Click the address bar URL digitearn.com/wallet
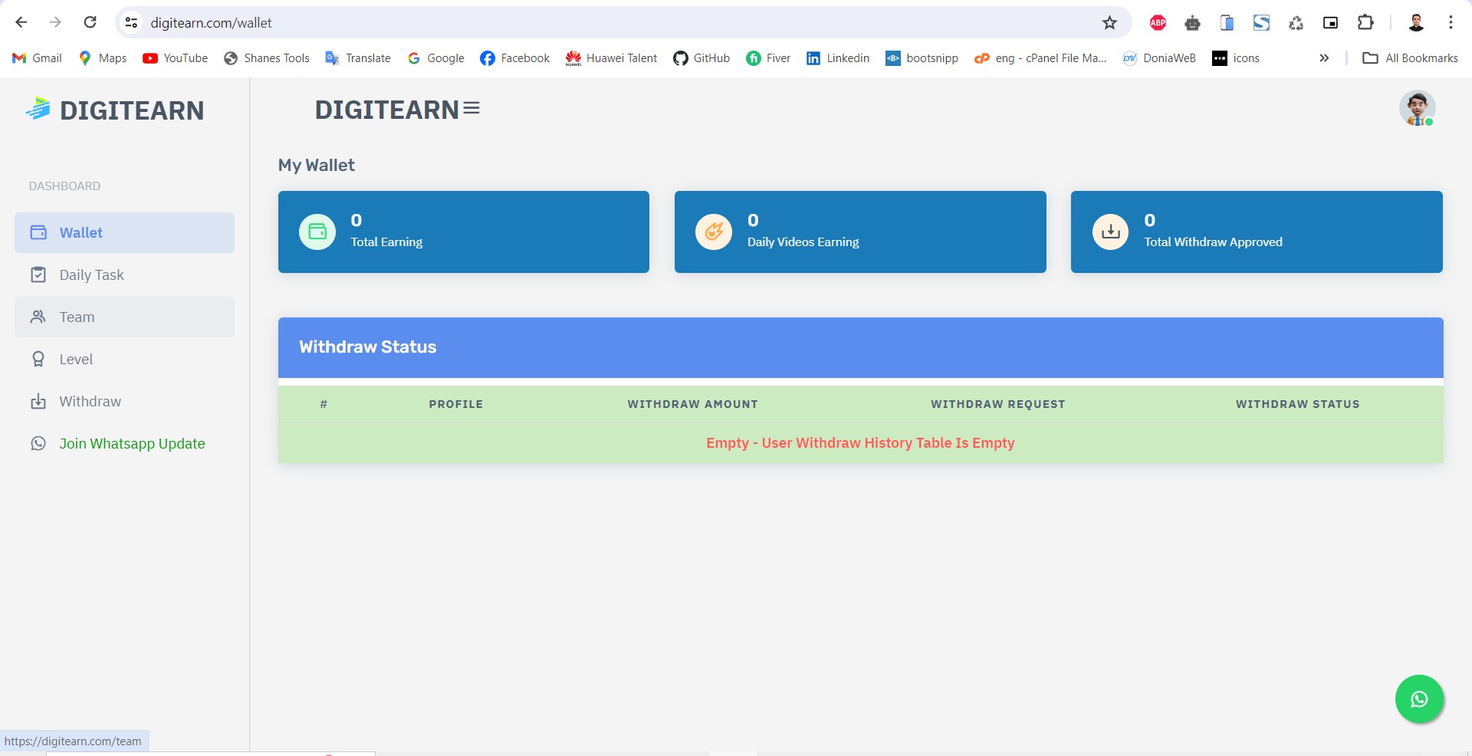Viewport: 1472px width, 756px height. coord(211,23)
